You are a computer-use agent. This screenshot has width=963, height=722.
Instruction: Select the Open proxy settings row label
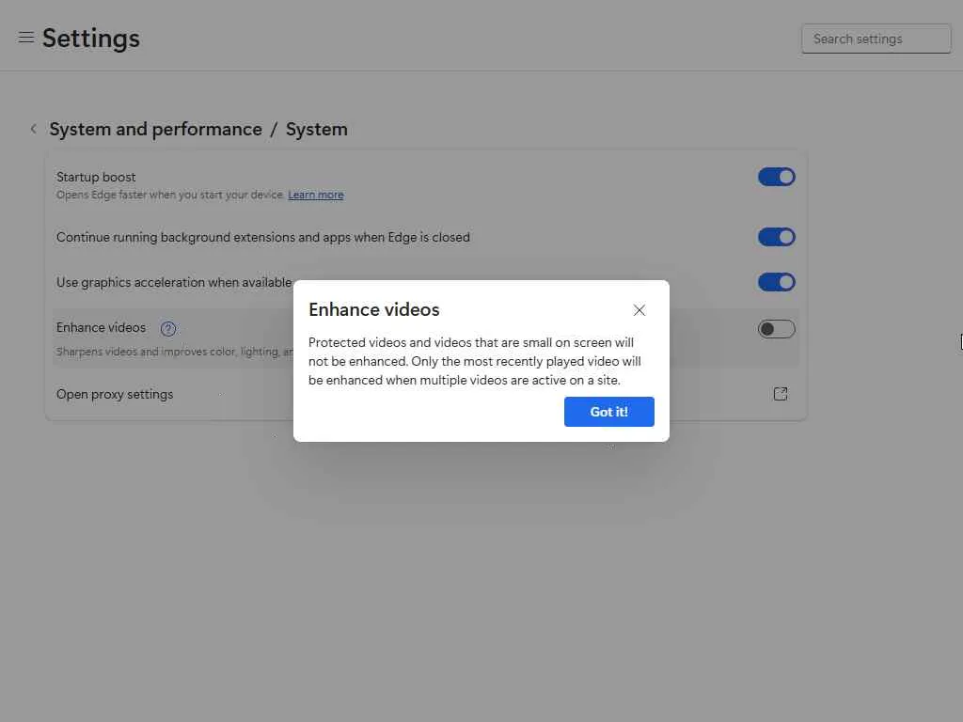(115, 394)
